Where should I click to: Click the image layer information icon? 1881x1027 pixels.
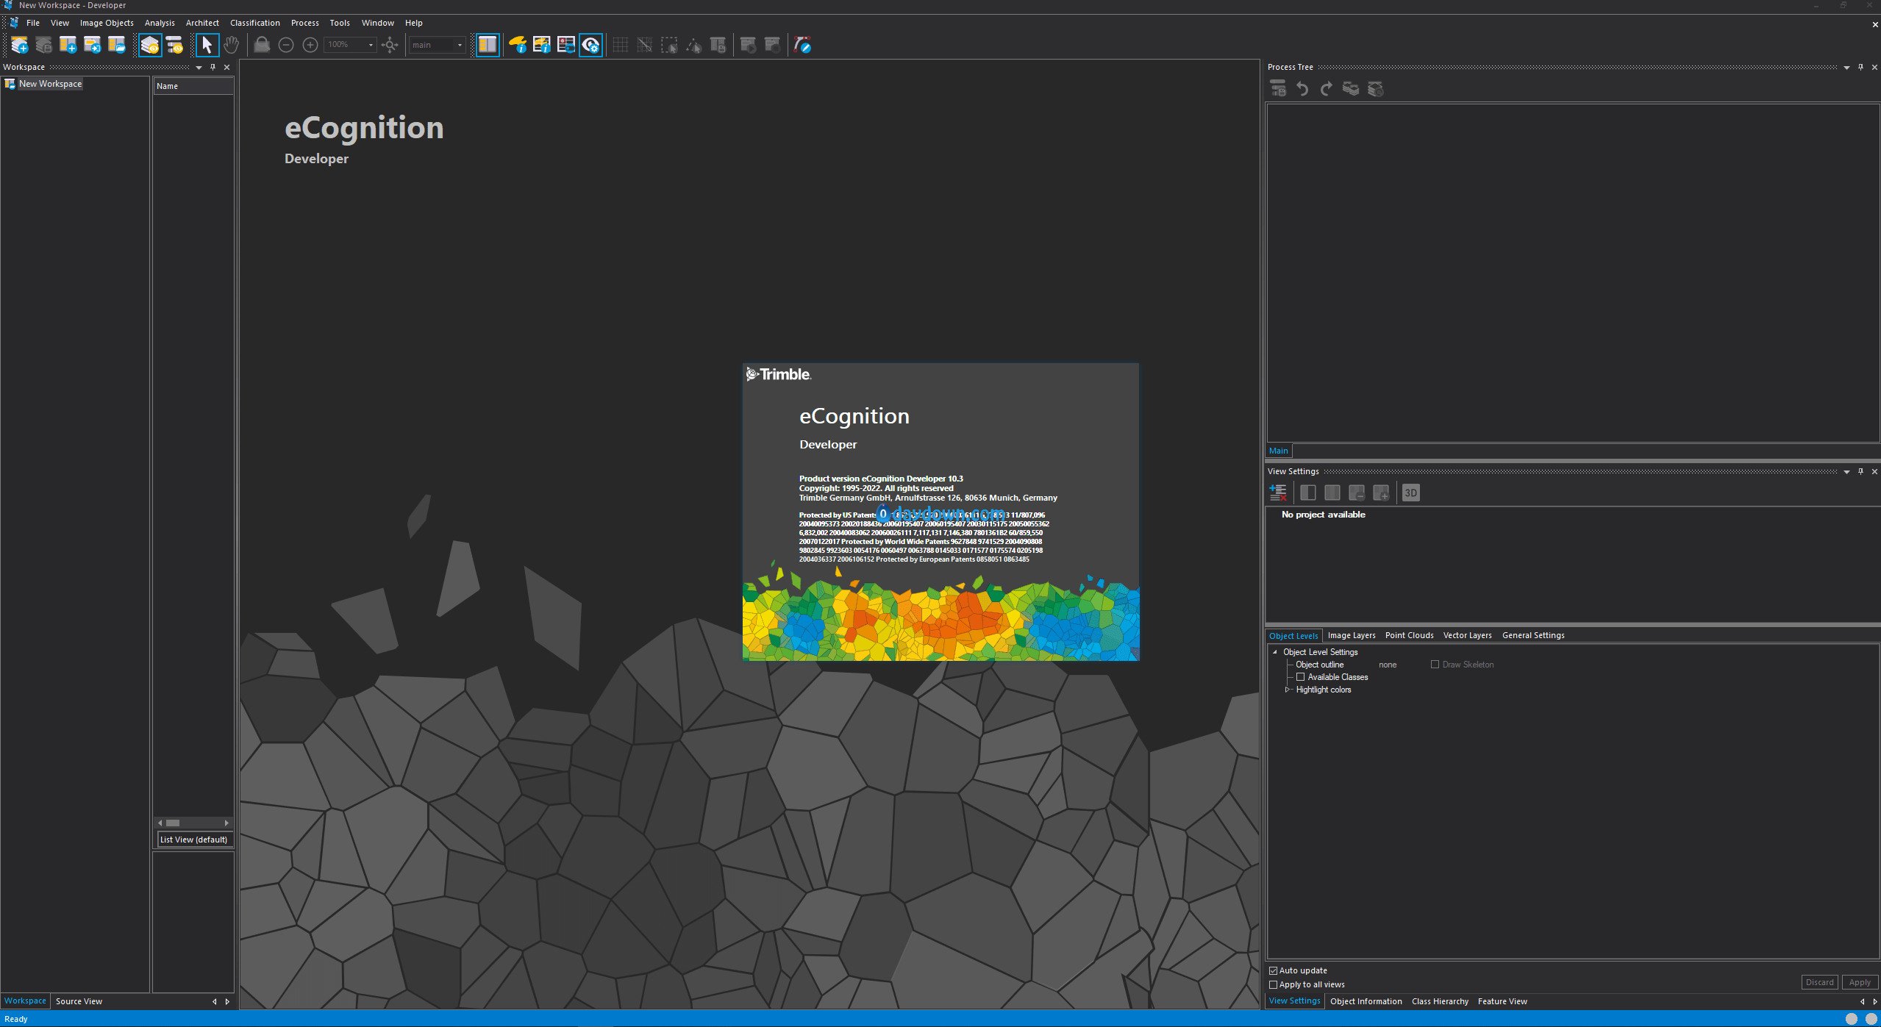[542, 45]
